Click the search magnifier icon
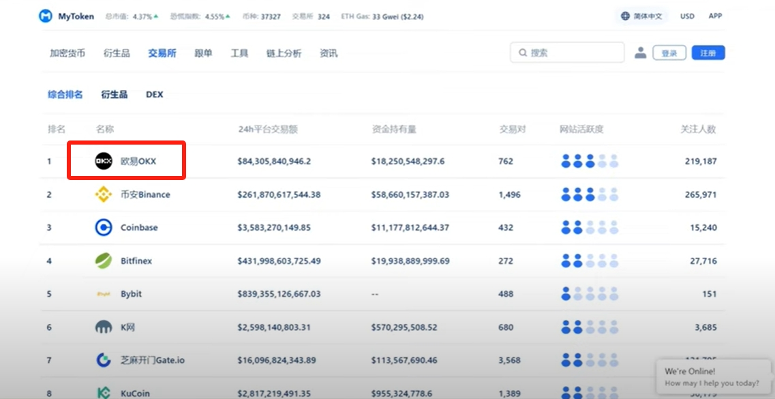Image resolution: width=775 pixels, height=399 pixels. (x=522, y=53)
